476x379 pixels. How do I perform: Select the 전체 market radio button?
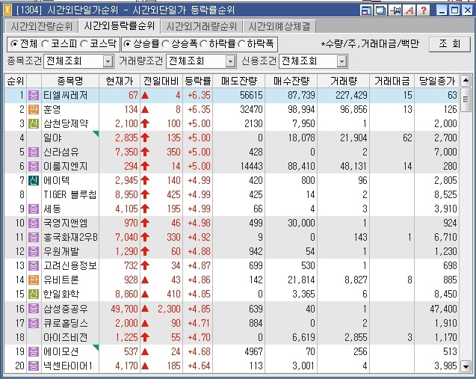point(14,44)
